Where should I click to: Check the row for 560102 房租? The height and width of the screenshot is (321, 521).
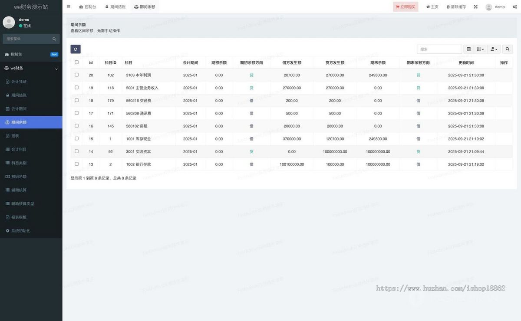tap(77, 126)
